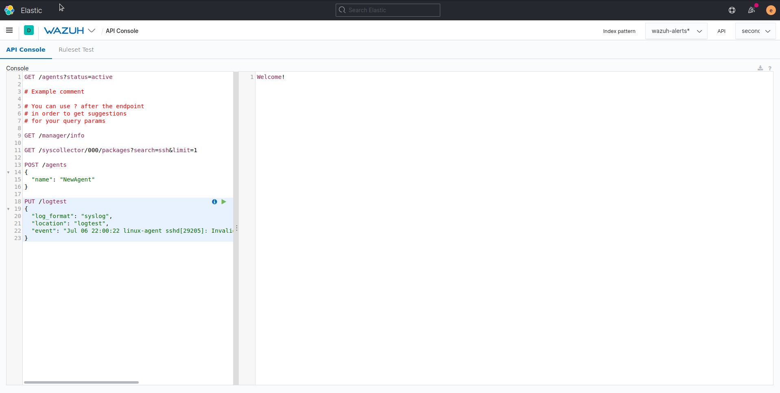Collapse the PUT /logtest JSON block
The width and height of the screenshot is (780, 393).
click(x=9, y=209)
